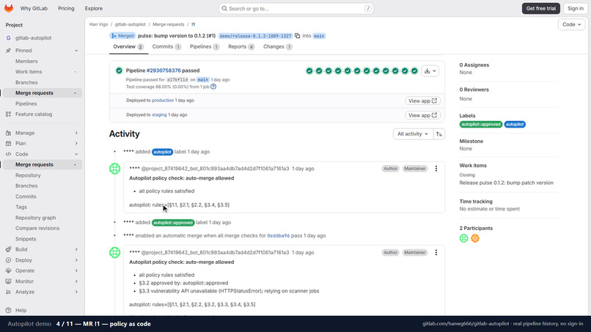Click 0eddba96 commit link
Viewport: 591px width, 332px height.
tap(278, 235)
